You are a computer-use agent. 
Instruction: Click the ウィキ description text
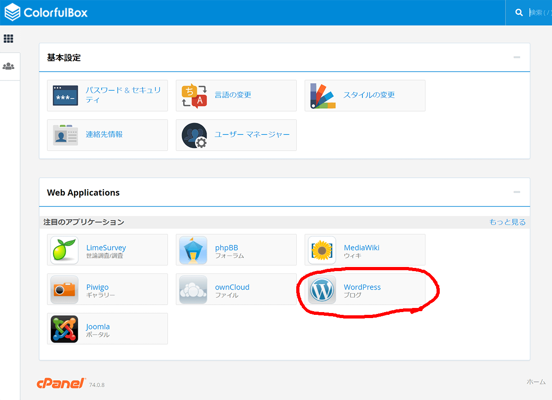(x=353, y=255)
